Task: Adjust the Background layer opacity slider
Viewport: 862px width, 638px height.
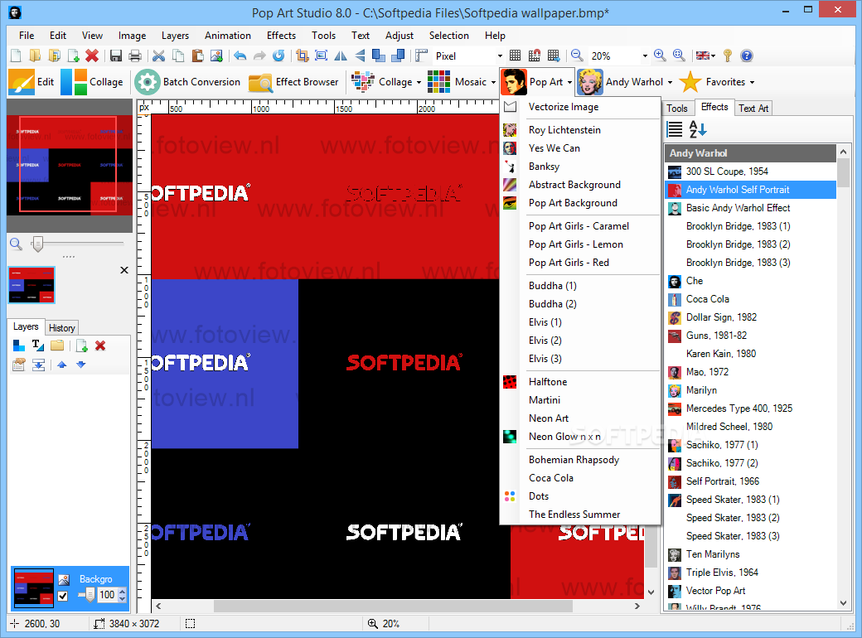Action: pyautogui.click(x=90, y=595)
